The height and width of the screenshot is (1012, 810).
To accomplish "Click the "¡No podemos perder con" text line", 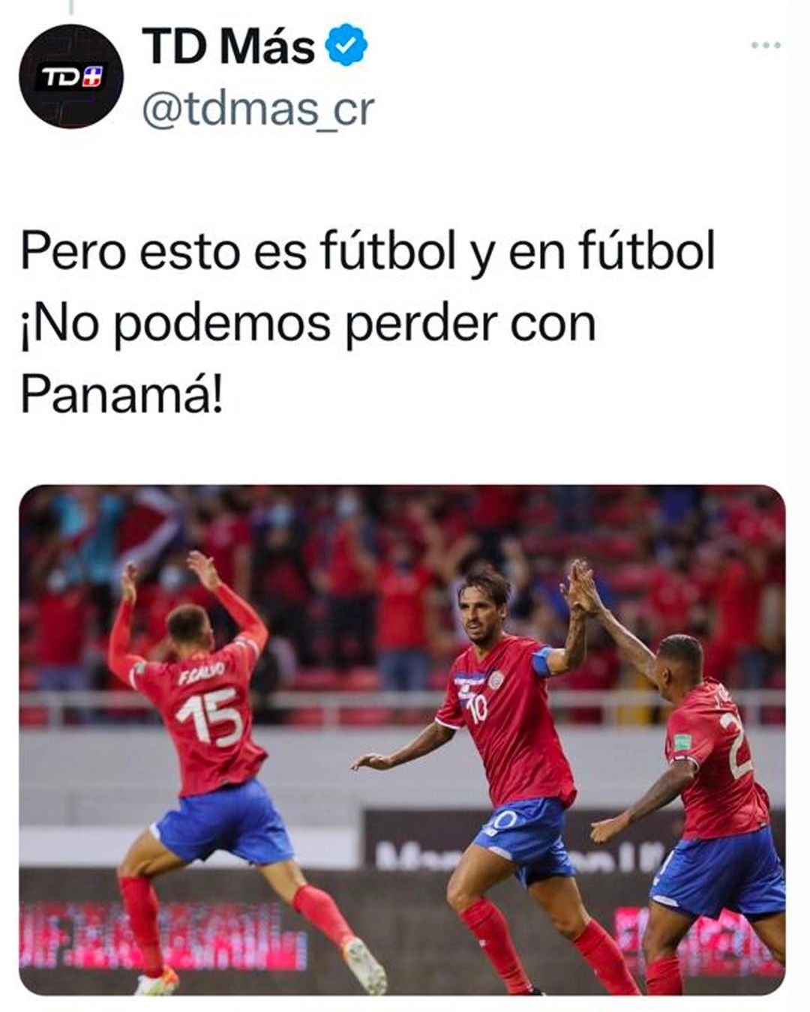I will coord(308,323).
